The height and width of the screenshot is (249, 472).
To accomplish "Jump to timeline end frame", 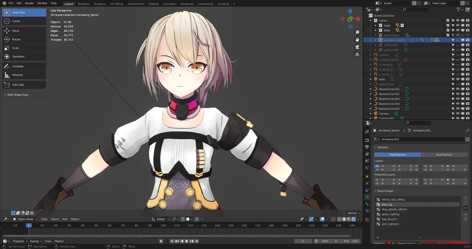I will 197,241.
